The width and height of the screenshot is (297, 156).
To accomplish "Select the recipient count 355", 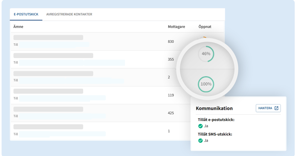I will click(x=171, y=59).
